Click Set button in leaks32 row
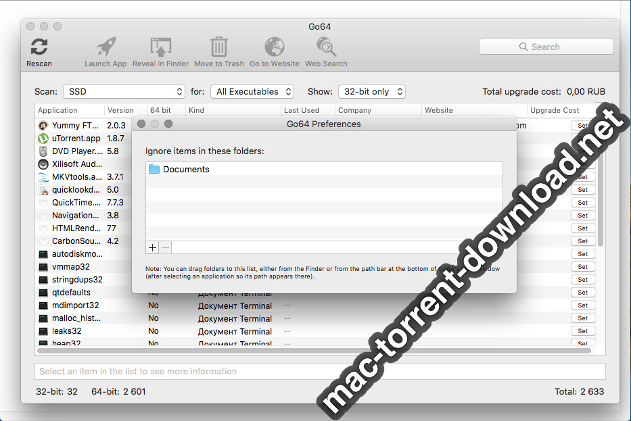The height and width of the screenshot is (421, 631). pos(583,331)
